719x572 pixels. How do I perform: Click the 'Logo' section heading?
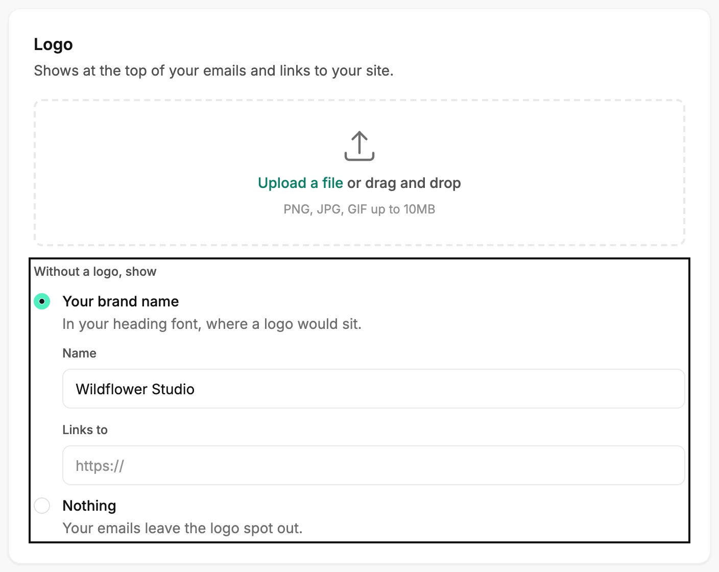[x=53, y=44]
